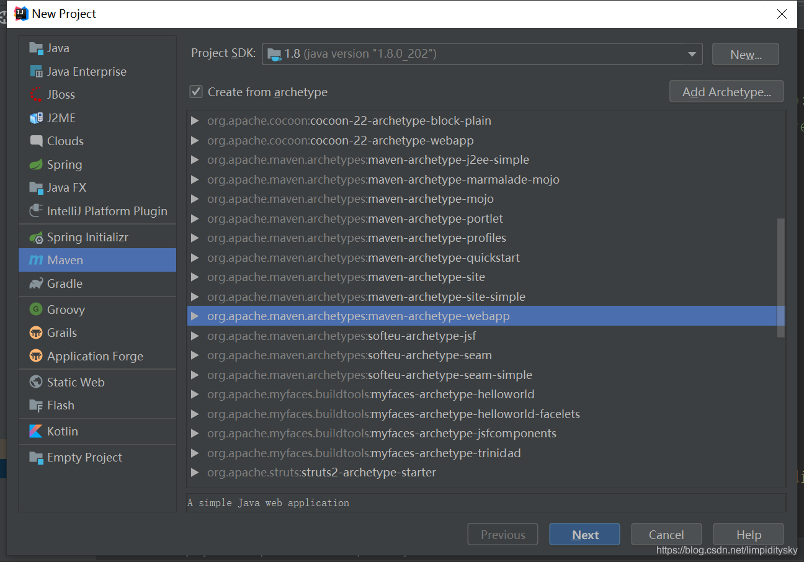
Task: Select softeu-archetype-seam-simple row
Action: (486, 375)
